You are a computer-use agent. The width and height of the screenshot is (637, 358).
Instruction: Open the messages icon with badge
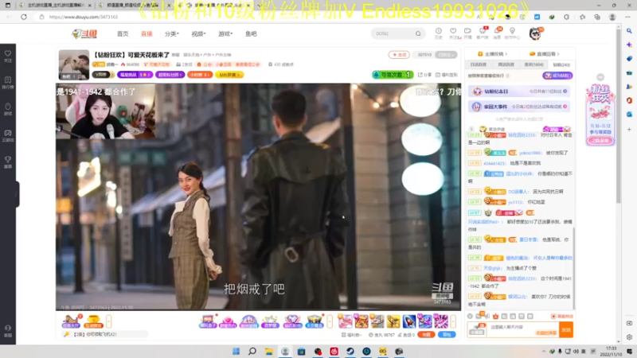coord(497,33)
